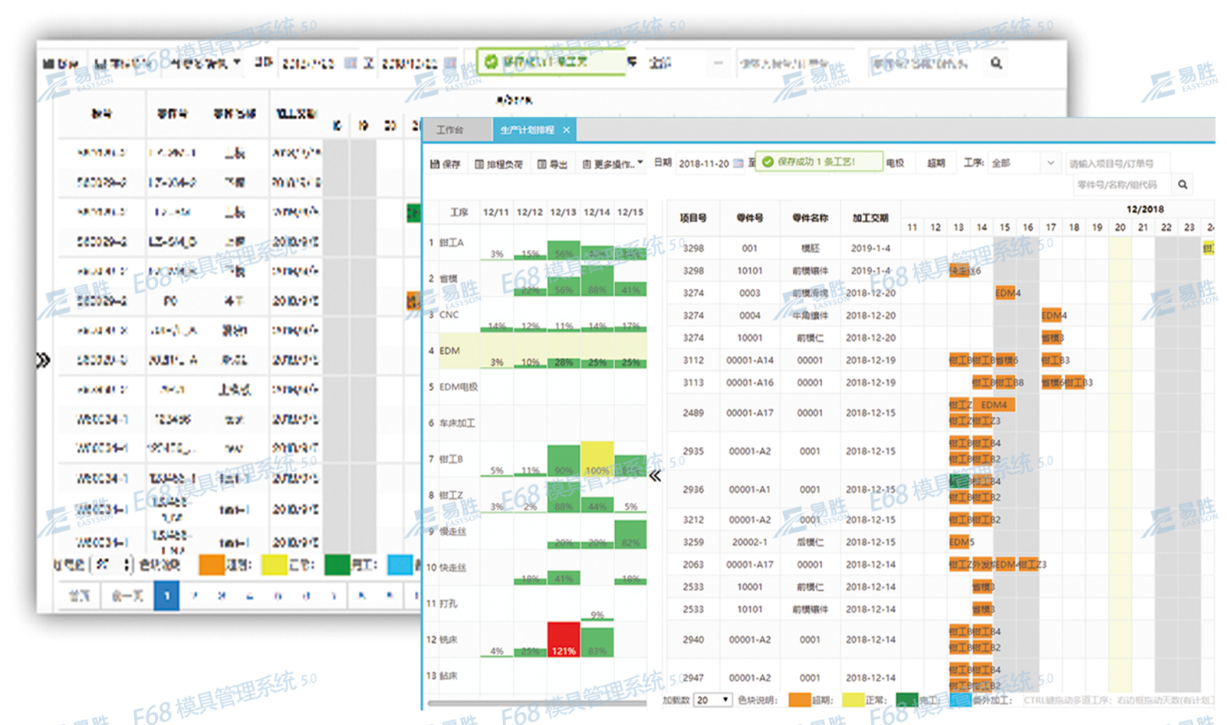Click the yellow 100% load cell for 钳工B
Screen dimensions: 1227x725
click(x=597, y=458)
